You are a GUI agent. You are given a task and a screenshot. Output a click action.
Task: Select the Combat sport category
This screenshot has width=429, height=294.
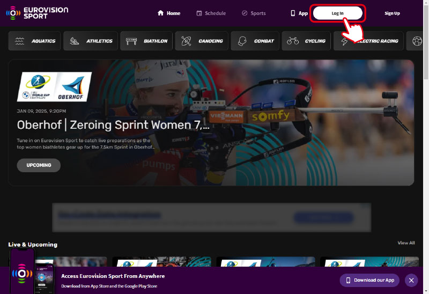pyautogui.click(x=255, y=41)
